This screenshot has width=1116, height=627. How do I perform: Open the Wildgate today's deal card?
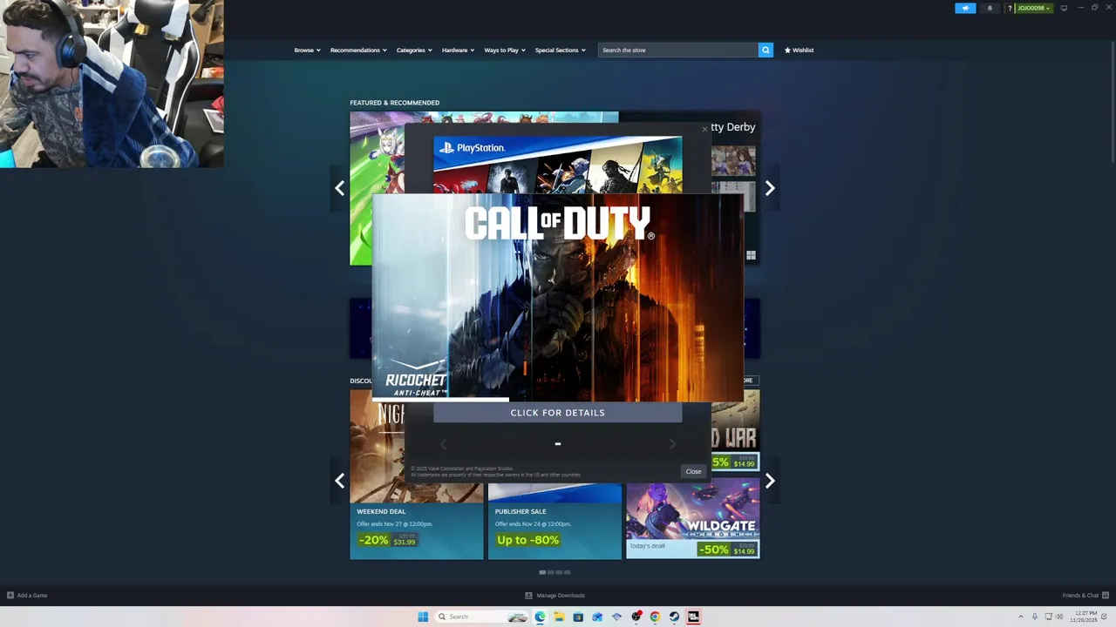pyautogui.click(x=692, y=519)
